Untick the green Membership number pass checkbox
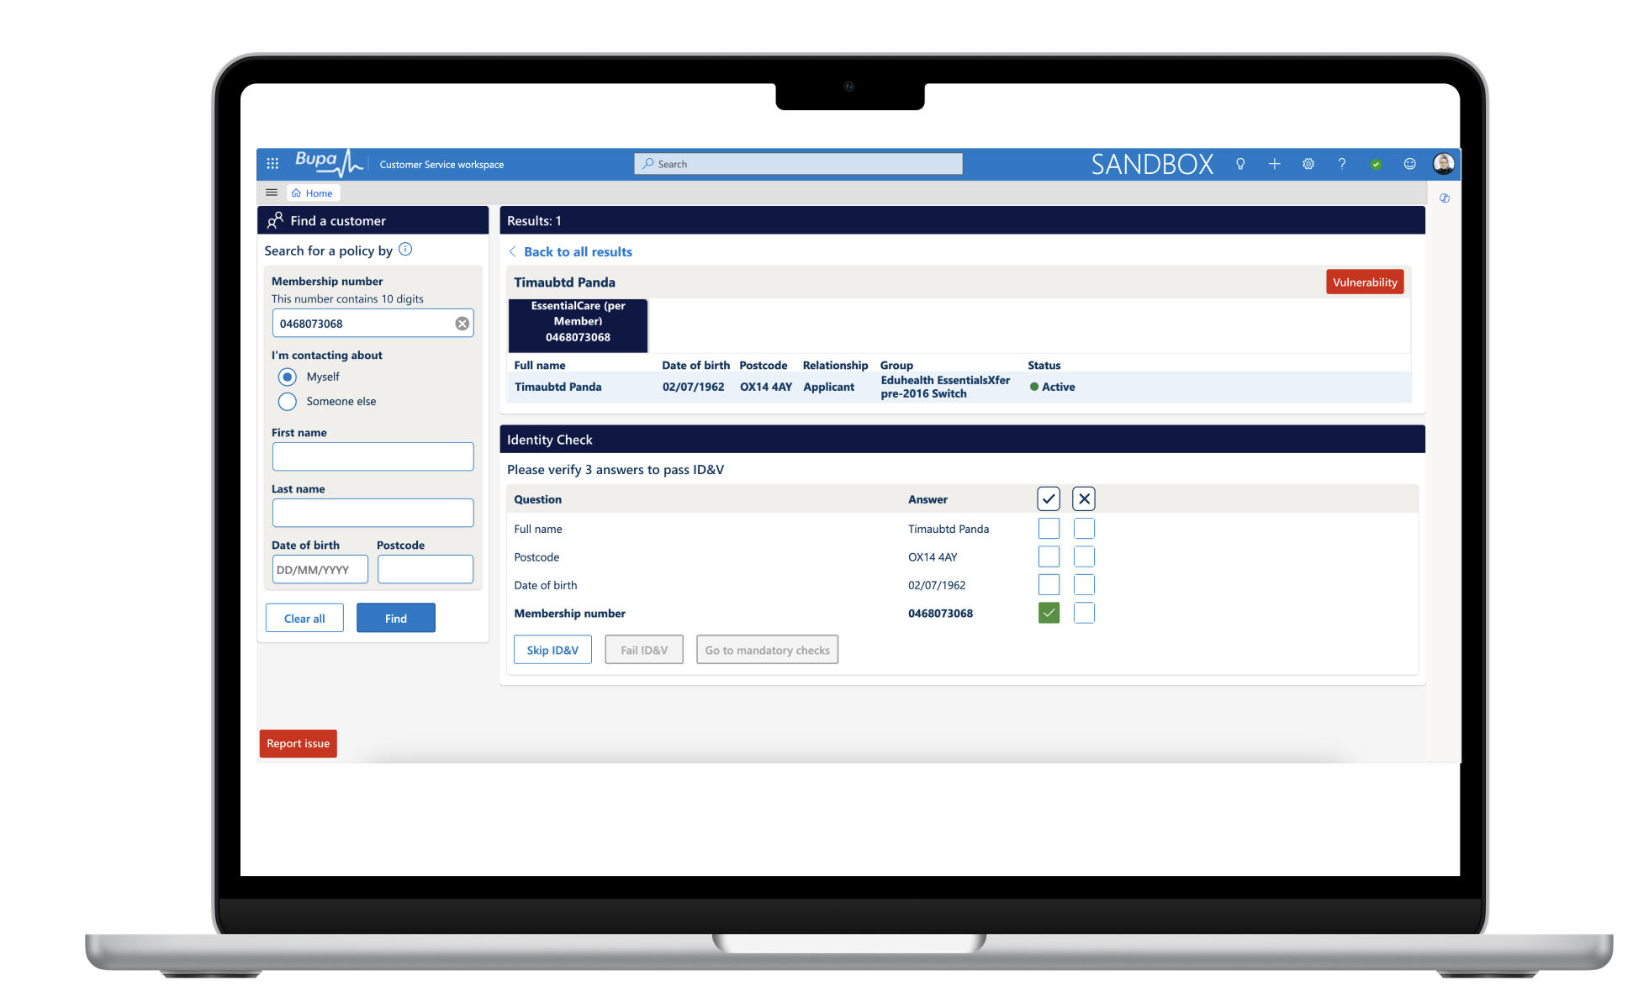 tap(1049, 613)
